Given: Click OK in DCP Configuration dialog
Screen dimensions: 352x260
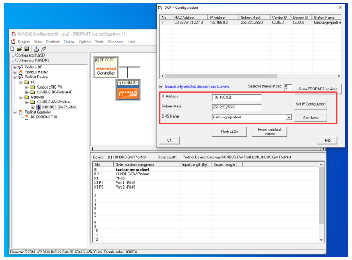Looking at the screenshot, I should click(x=169, y=140).
